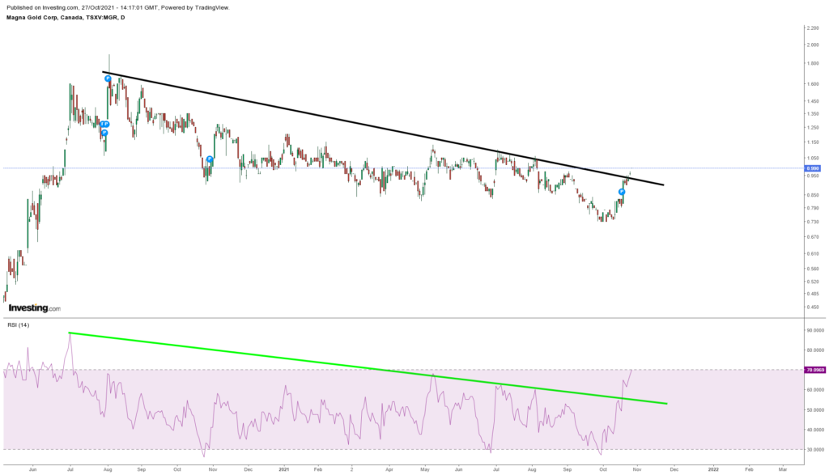Click the 2021 label on the time axis
Viewport: 829px width, 475px height.
(x=284, y=469)
